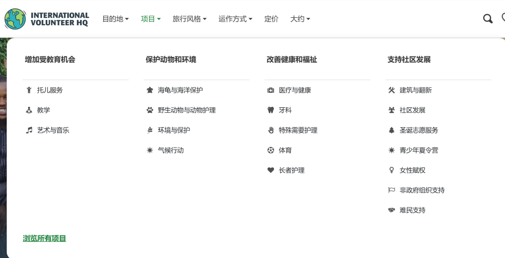Screen dimensions: 505x258
Task: Open the 定价 menu item
Action: 271,19
